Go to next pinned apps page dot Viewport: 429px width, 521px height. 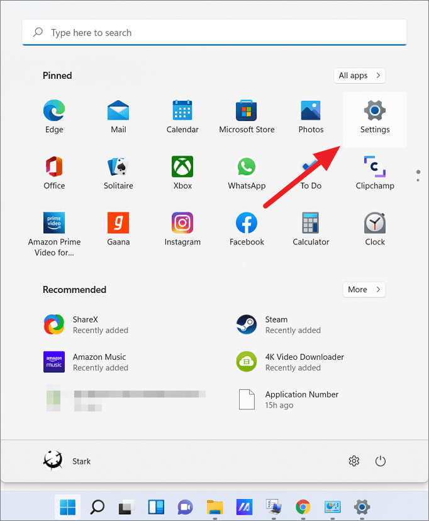(418, 180)
